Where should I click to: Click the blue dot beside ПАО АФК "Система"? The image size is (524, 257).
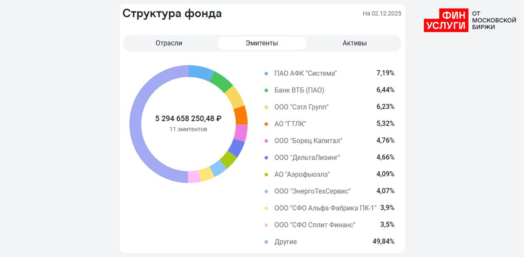pos(266,73)
